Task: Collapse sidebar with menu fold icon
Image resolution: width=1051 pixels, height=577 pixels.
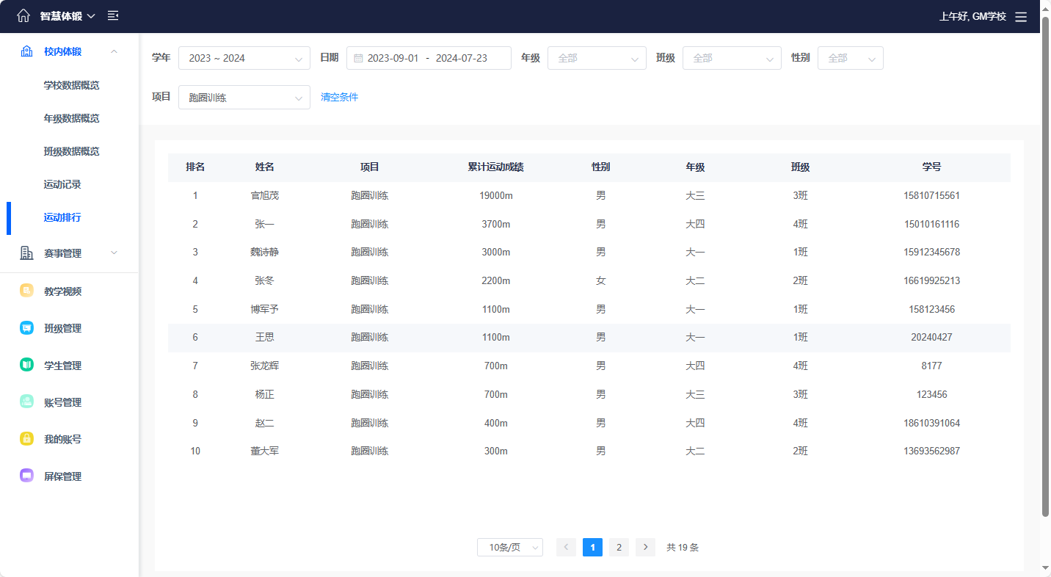Action: pos(113,15)
